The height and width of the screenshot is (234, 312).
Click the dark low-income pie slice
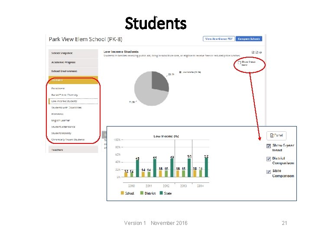pos(160,81)
